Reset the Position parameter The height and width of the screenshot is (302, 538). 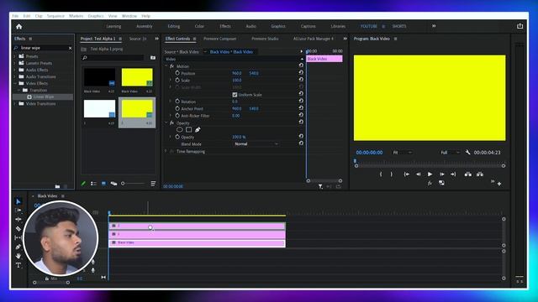(x=301, y=73)
